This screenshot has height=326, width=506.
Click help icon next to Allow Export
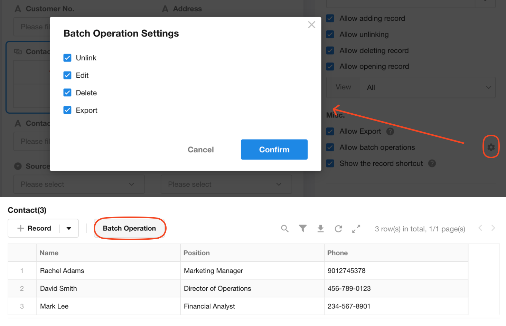(x=390, y=132)
